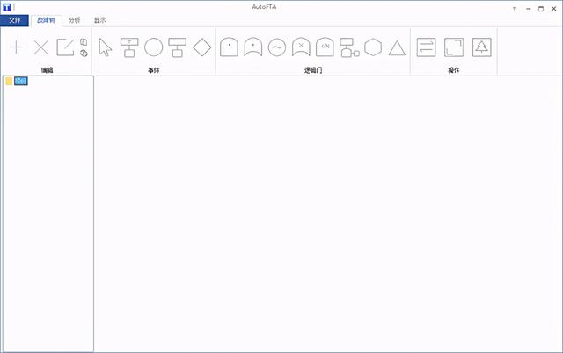
Task: Switch to the 故障树 ribbon tab
Action: (47, 20)
